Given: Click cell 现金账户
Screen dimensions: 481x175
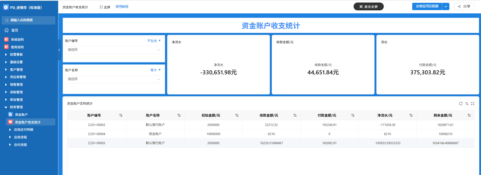Looking at the screenshot, I should [155, 134].
